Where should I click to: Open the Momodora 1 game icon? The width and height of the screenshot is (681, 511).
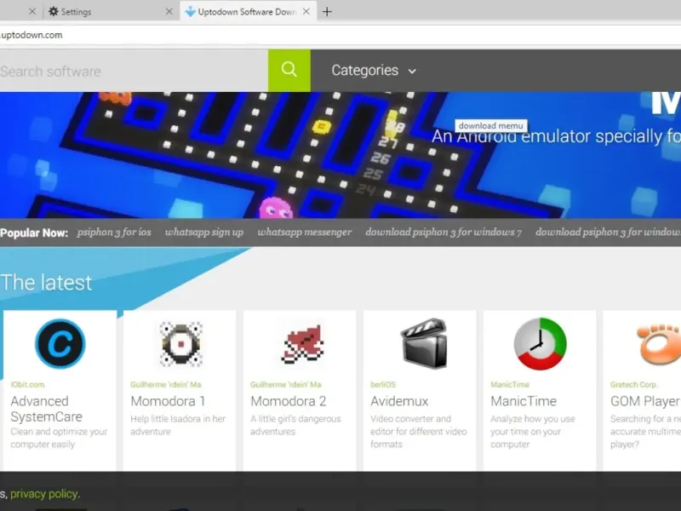180,344
